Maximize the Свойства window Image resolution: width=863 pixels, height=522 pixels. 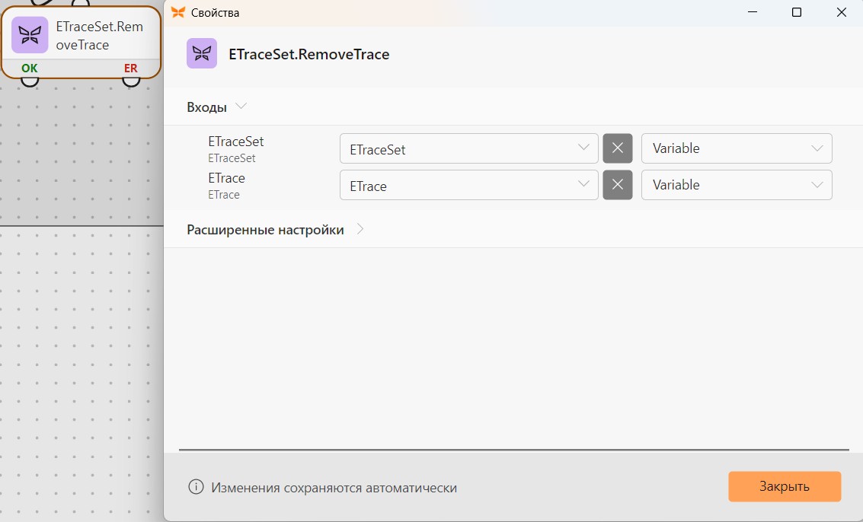(x=797, y=12)
